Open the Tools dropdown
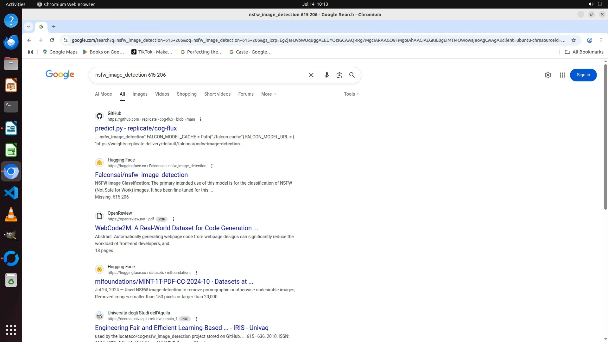The width and height of the screenshot is (608, 342). click(351, 94)
